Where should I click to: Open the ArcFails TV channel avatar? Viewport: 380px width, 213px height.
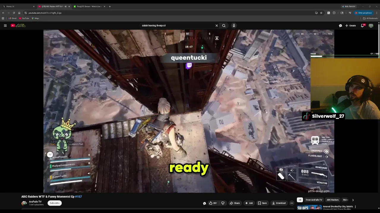24,203
